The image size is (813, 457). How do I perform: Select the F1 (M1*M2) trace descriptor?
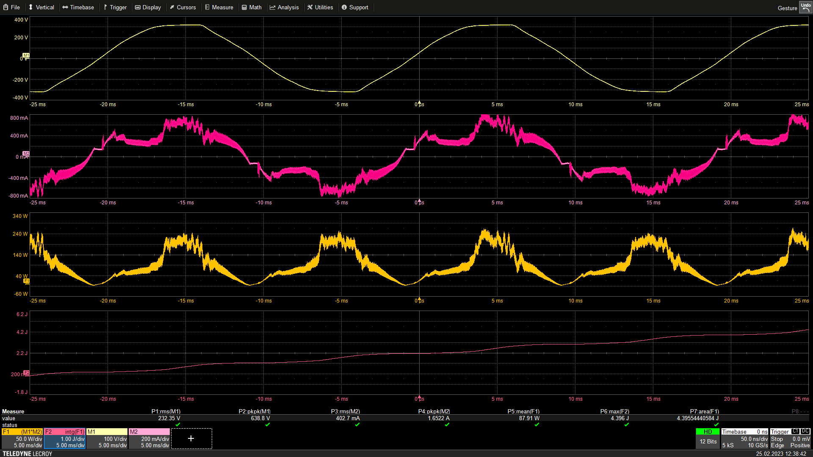pos(22,438)
